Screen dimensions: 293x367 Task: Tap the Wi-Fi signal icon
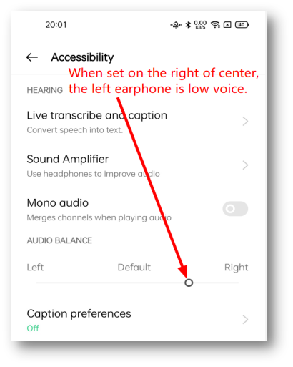[216, 25]
